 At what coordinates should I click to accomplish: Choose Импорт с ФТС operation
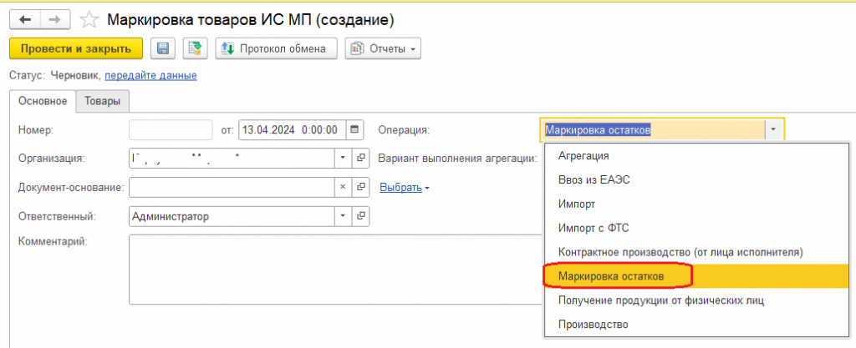coord(698,228)
